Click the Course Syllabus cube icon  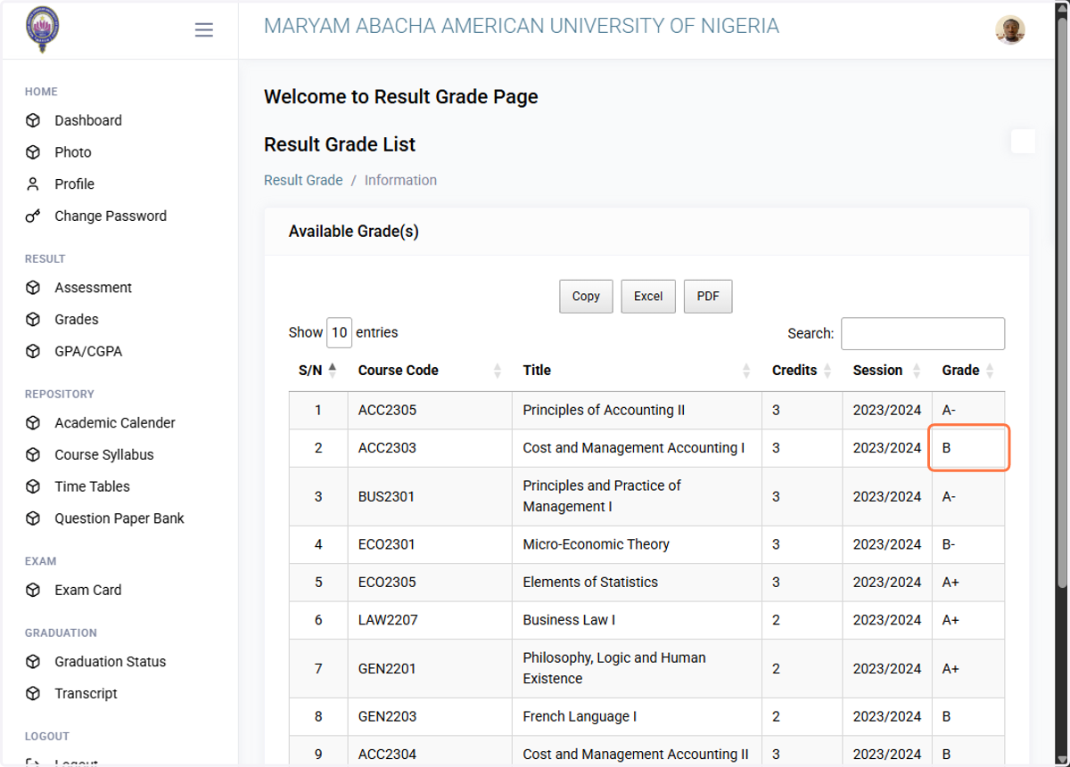33,455
